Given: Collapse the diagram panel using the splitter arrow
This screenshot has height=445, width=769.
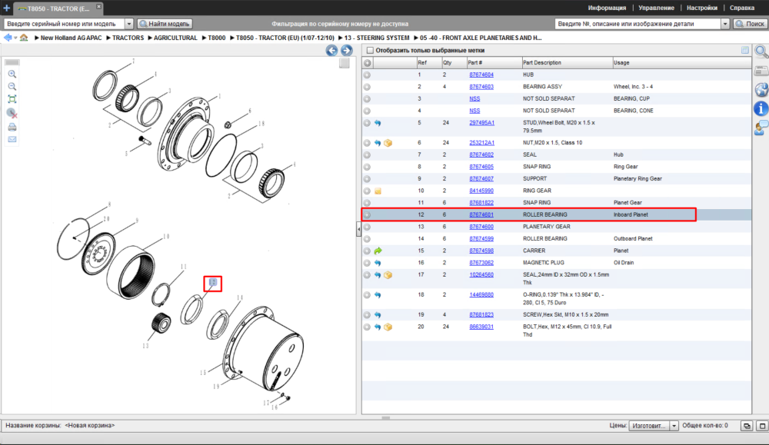Looking at the screenshot, I should pyautogui.click(x=358, y=229).
